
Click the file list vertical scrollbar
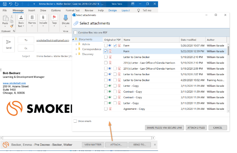tap(228, 50)
